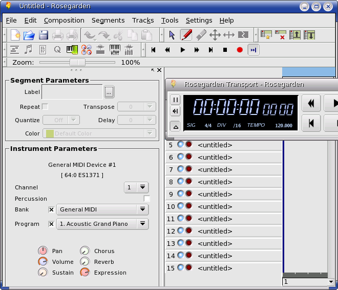Arm track 13 red record LED
338x290 pixels.
tap(189, 243)
